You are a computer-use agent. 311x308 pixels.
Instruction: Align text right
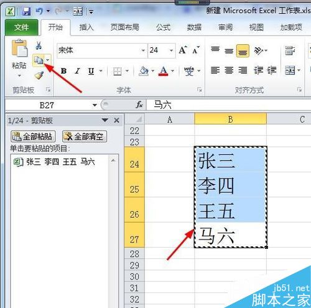243,70
